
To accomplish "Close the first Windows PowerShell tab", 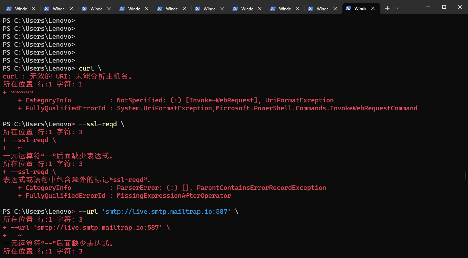I will [34, 9].
